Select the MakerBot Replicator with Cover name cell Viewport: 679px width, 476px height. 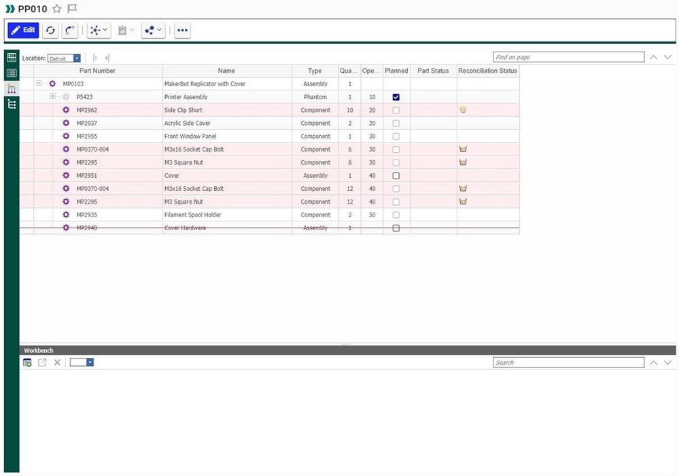click(227, 84)
